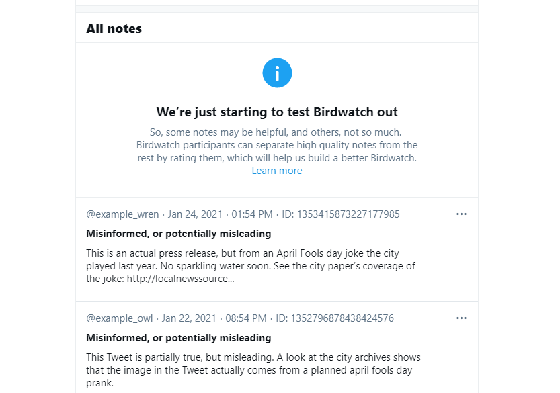
Task: Open the three-dot menu on example_owl's note
Action: coord(461,318)
